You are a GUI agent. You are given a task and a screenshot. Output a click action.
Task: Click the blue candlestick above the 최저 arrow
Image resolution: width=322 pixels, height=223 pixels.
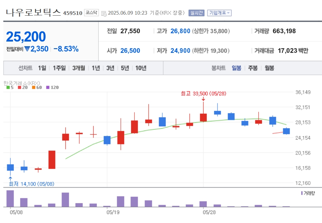pos(11,167)
